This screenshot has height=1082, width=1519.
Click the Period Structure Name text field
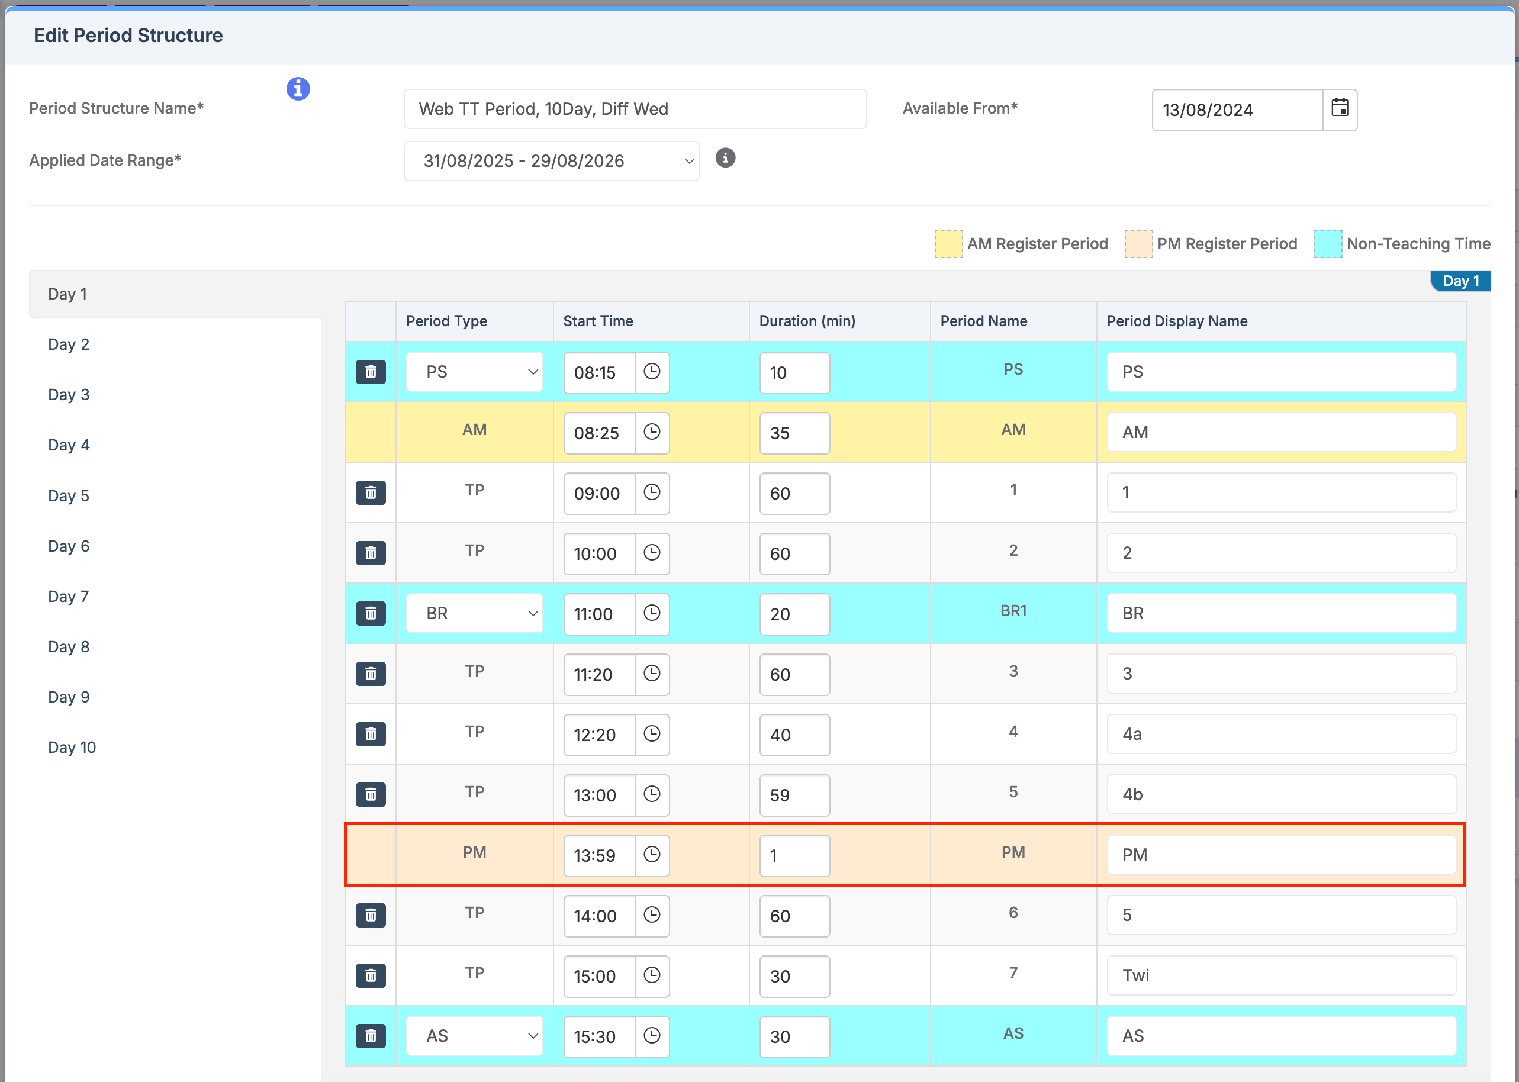coord(634,110)
